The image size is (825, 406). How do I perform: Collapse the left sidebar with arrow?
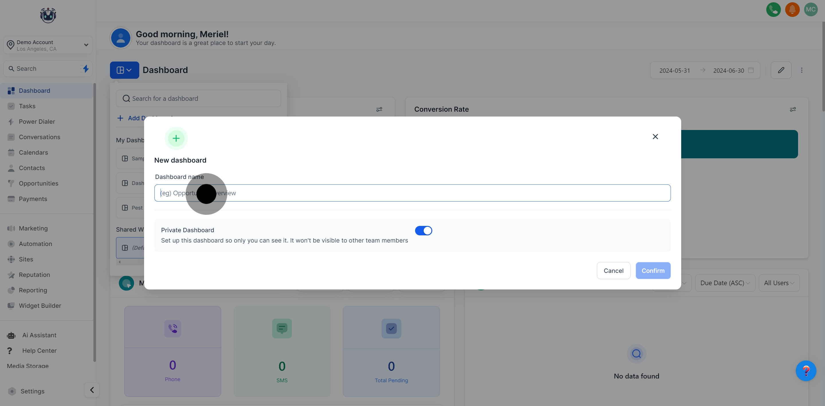click(x=92, y=390)
